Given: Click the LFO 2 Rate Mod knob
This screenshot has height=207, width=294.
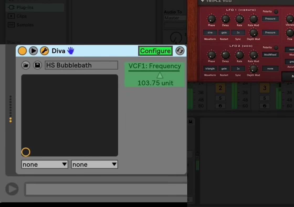Looking at the screenshot, I should pos(253,55).
